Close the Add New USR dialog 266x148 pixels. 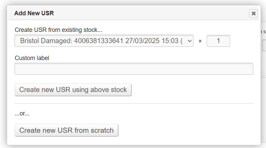253,14
